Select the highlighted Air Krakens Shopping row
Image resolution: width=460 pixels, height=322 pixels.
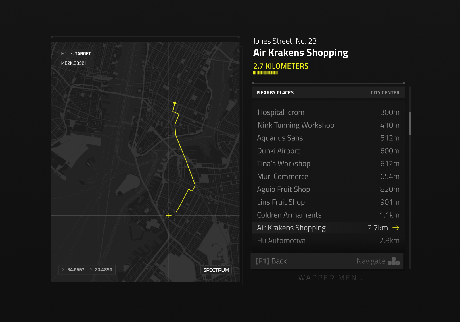coord(328,228)
